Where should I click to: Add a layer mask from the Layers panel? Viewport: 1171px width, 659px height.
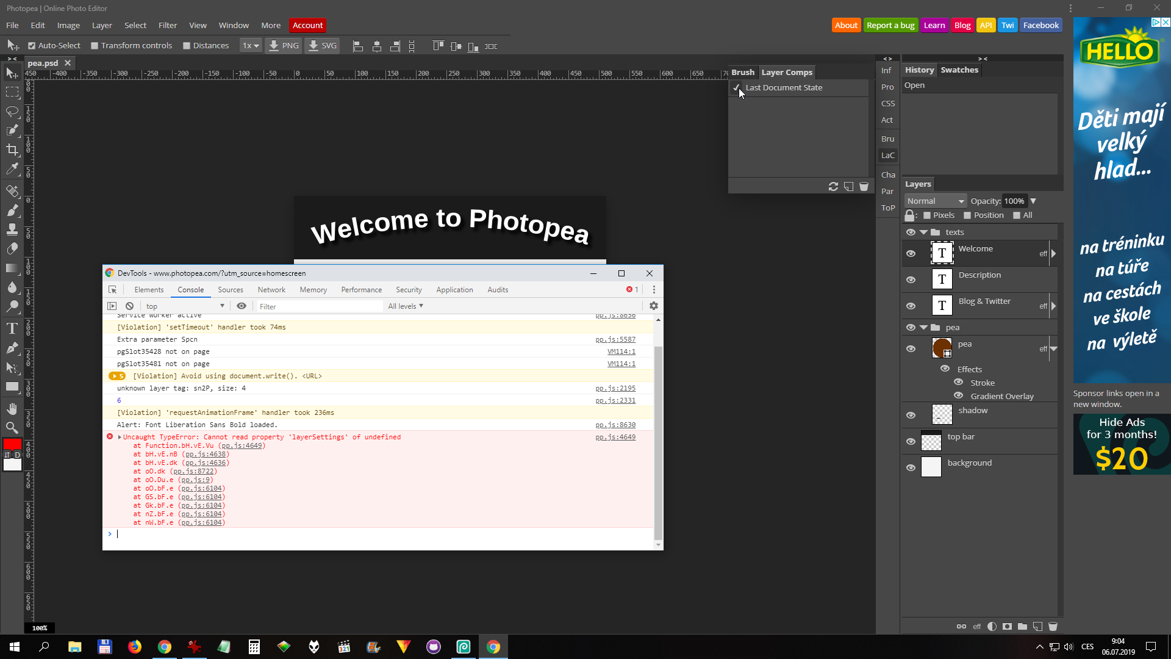pyautogui.click(x=1006, y=626)
